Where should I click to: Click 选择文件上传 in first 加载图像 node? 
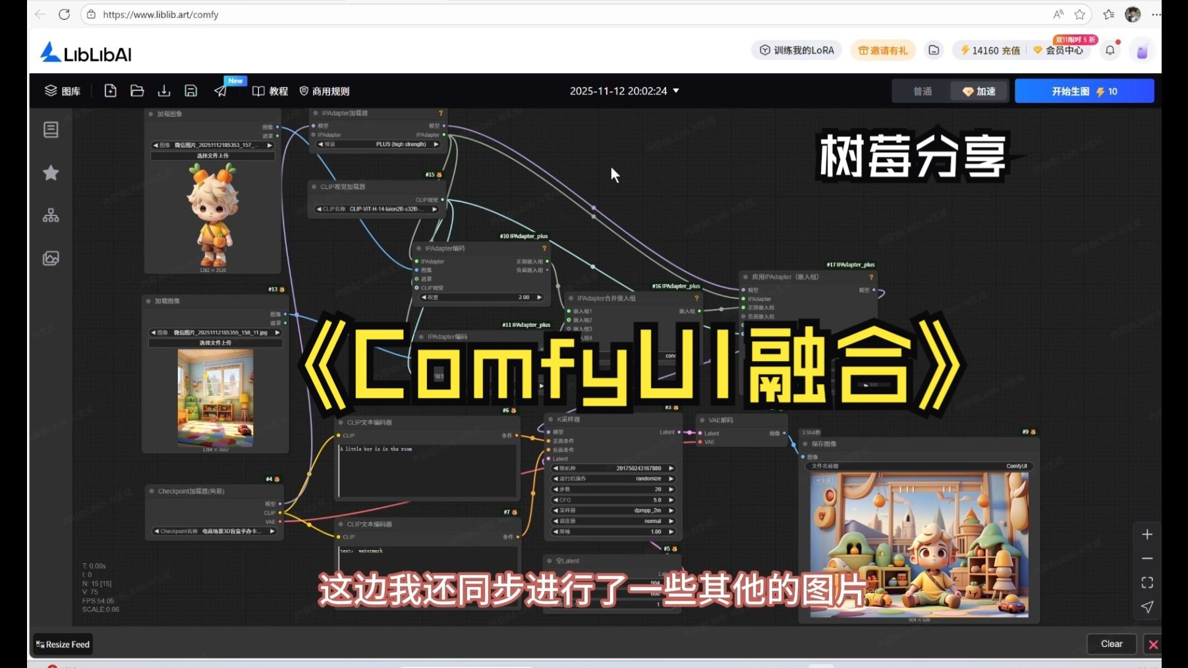(212, 156)
